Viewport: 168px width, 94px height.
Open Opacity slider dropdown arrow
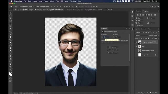point(158,35)
